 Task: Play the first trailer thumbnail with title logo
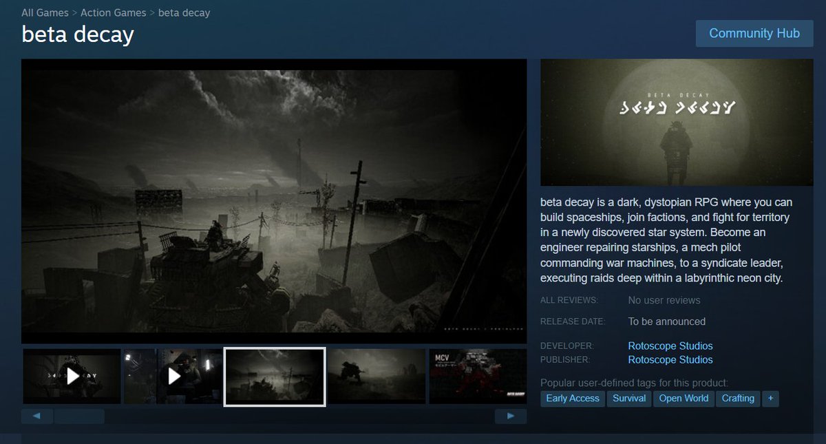click(72, 376)
